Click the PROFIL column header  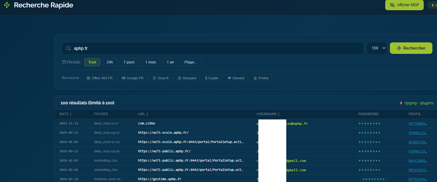pos(415,114)
